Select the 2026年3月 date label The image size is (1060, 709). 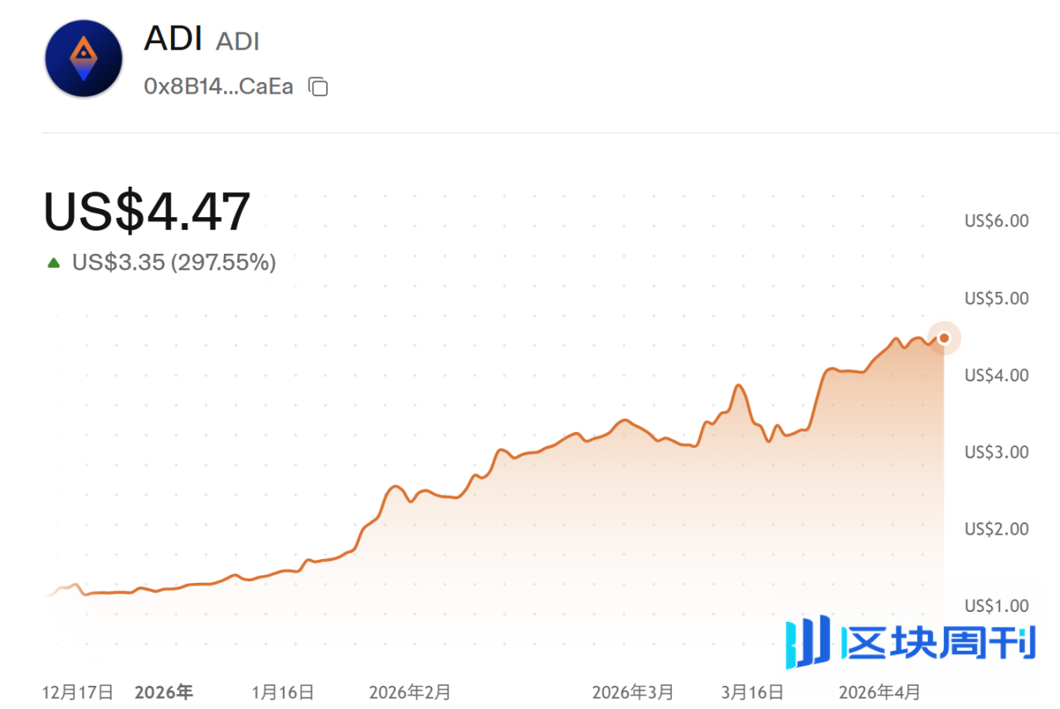[x=633, y=692]
